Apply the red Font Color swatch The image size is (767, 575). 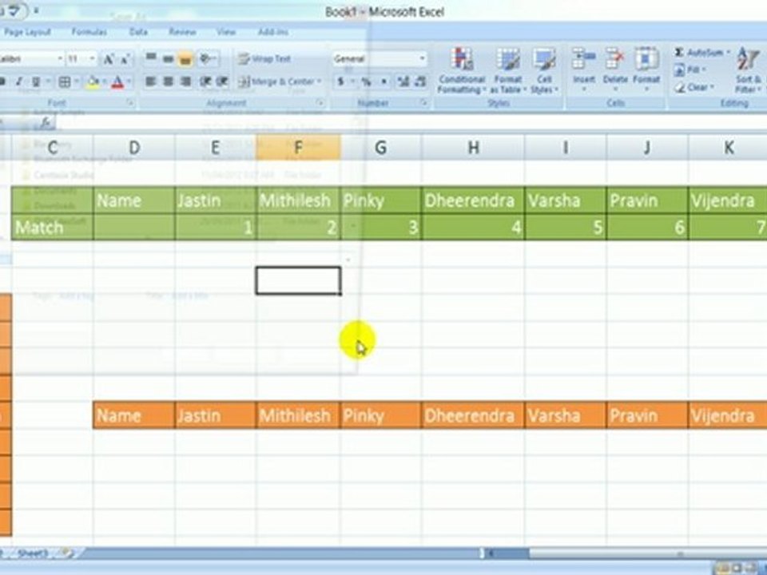pyautogui.click(x=117, y=82)
